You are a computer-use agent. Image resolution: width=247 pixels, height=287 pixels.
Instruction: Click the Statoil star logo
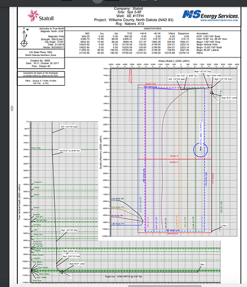point(33,16)
